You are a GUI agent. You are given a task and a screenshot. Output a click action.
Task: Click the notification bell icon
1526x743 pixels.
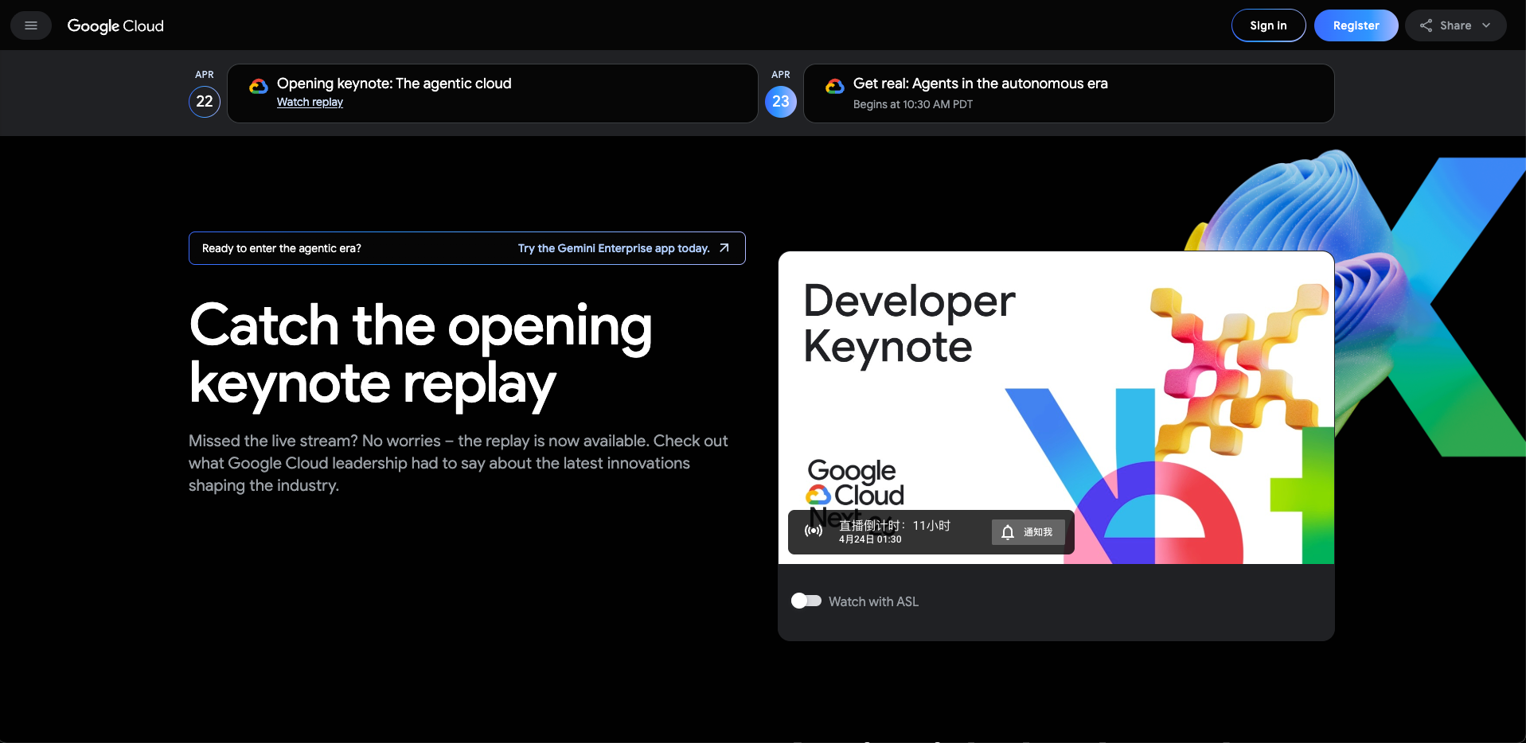pos(1008,532)
